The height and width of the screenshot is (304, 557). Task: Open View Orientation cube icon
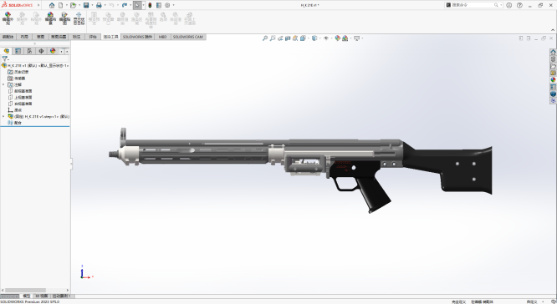303,38
